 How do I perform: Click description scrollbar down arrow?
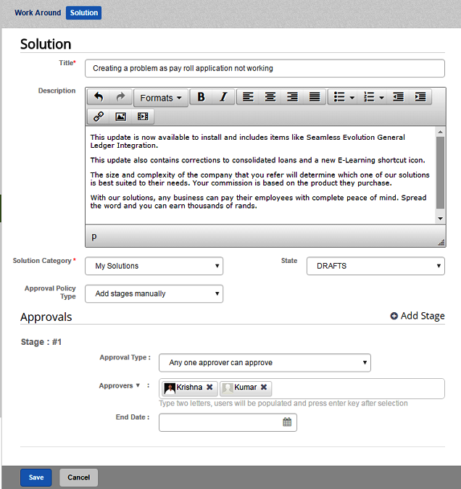pos(441,219)
